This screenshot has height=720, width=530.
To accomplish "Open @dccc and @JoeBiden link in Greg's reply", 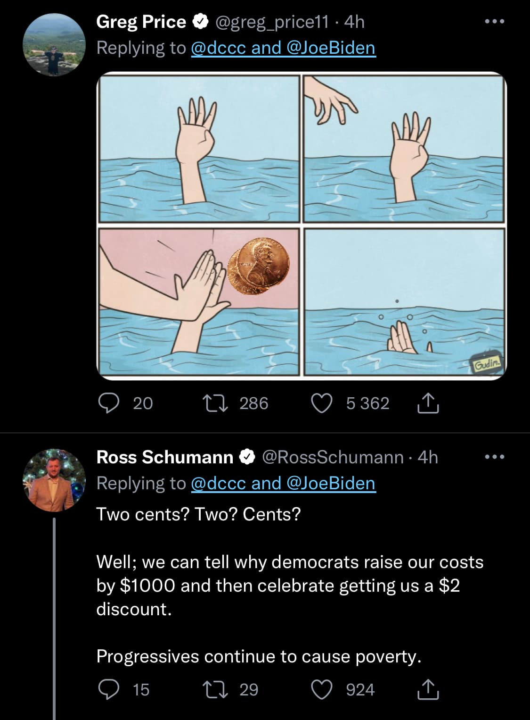I will click(283, 48).
